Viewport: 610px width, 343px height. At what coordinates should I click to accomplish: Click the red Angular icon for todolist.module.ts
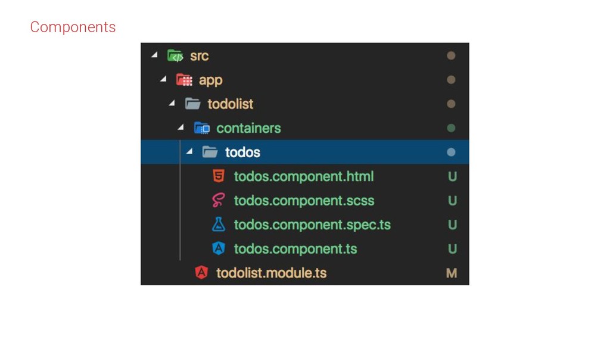[201, 273]
